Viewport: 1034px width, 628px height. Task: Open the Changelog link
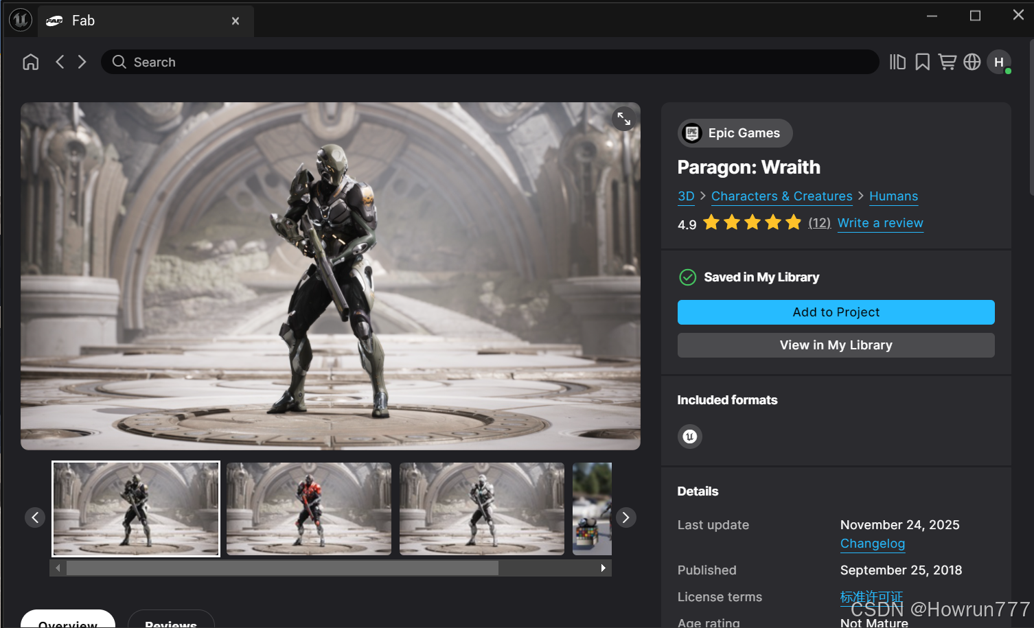point(873,544)
